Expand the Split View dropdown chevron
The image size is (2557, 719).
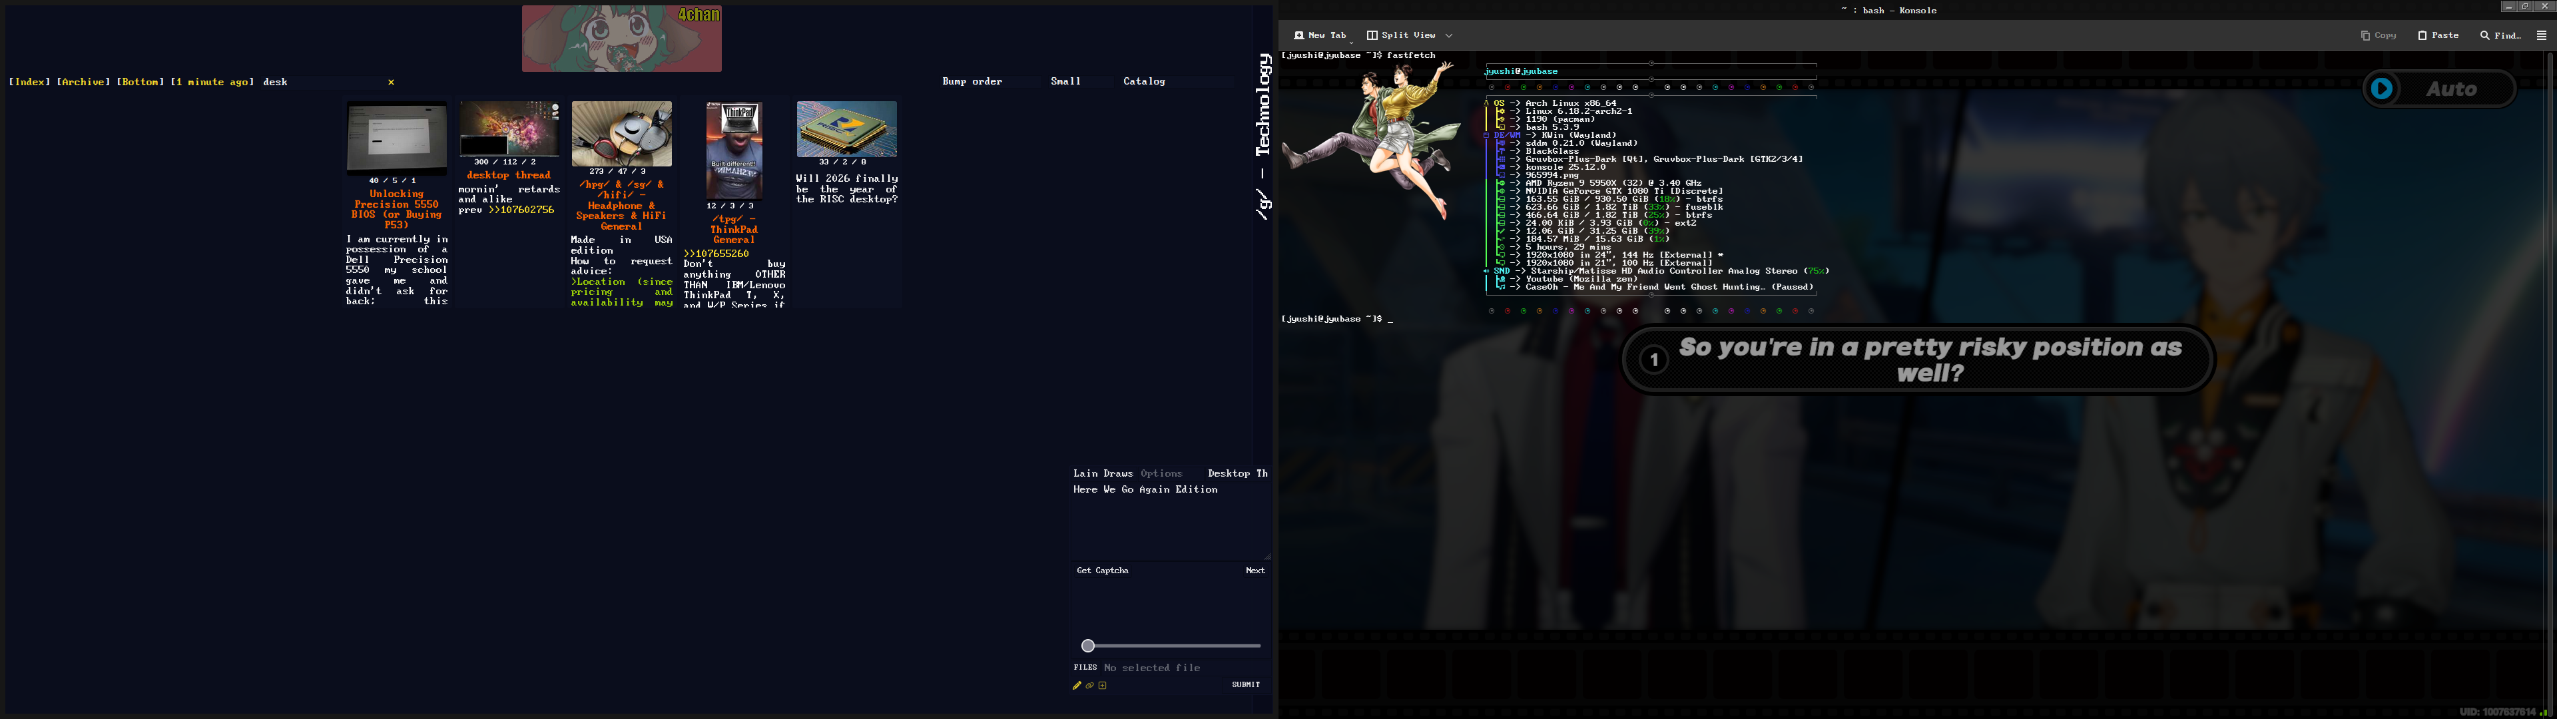[x=1449, y=35]
